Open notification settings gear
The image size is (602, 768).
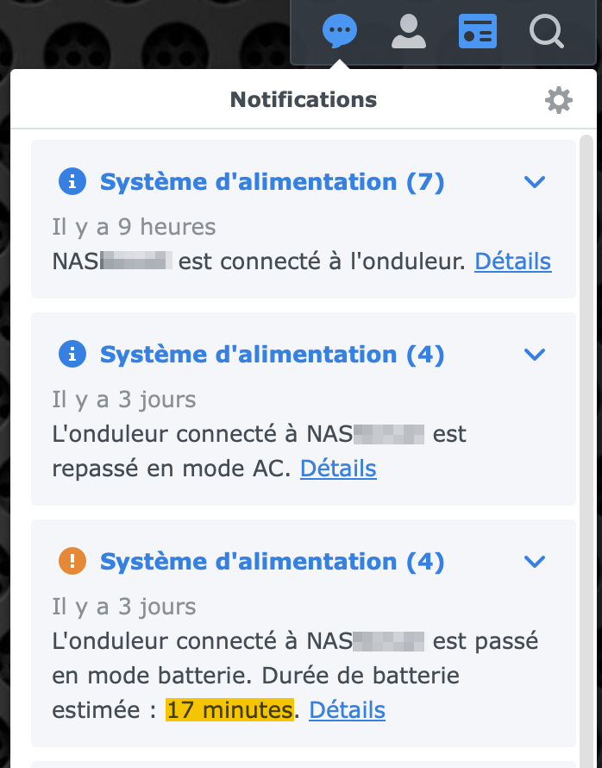[559, 100]
